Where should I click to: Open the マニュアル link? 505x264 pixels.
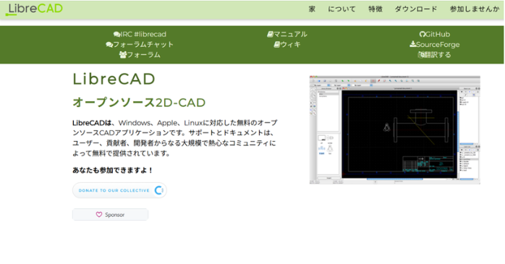(290, 34)
